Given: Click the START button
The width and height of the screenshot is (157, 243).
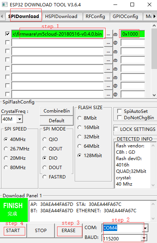Looking at the screenshot, I should (x=13, y=231).
